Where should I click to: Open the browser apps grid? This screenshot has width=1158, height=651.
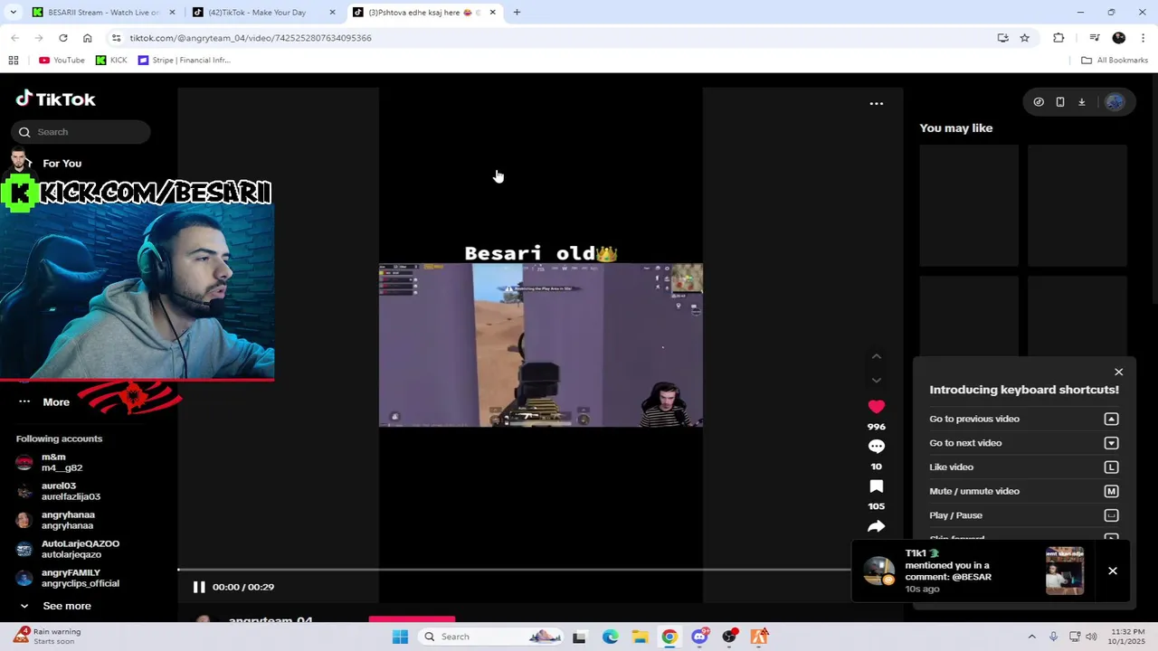pyautogui.click(x=14, y=60)
